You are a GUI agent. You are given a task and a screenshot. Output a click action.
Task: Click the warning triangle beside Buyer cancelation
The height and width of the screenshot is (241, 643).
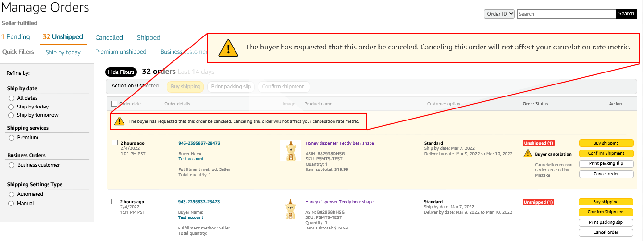tap(528, 154)
